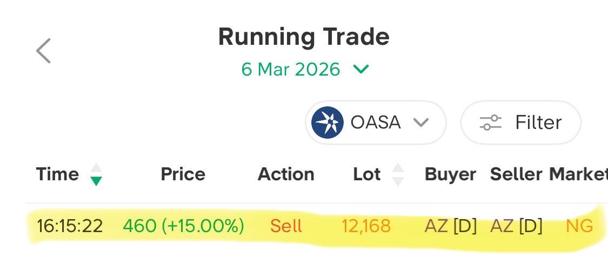Click the 6 Mar 2026 date
Image resolution: width=608 pixels, height=258 pixels.
coord(291,69)
